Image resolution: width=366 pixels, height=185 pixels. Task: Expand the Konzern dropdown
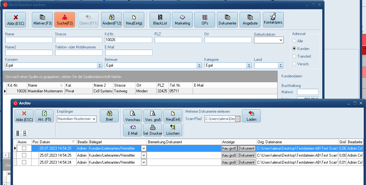[x=99, y=65]
